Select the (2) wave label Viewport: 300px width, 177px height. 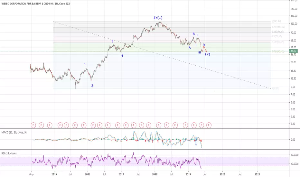(x=207, y=54)
